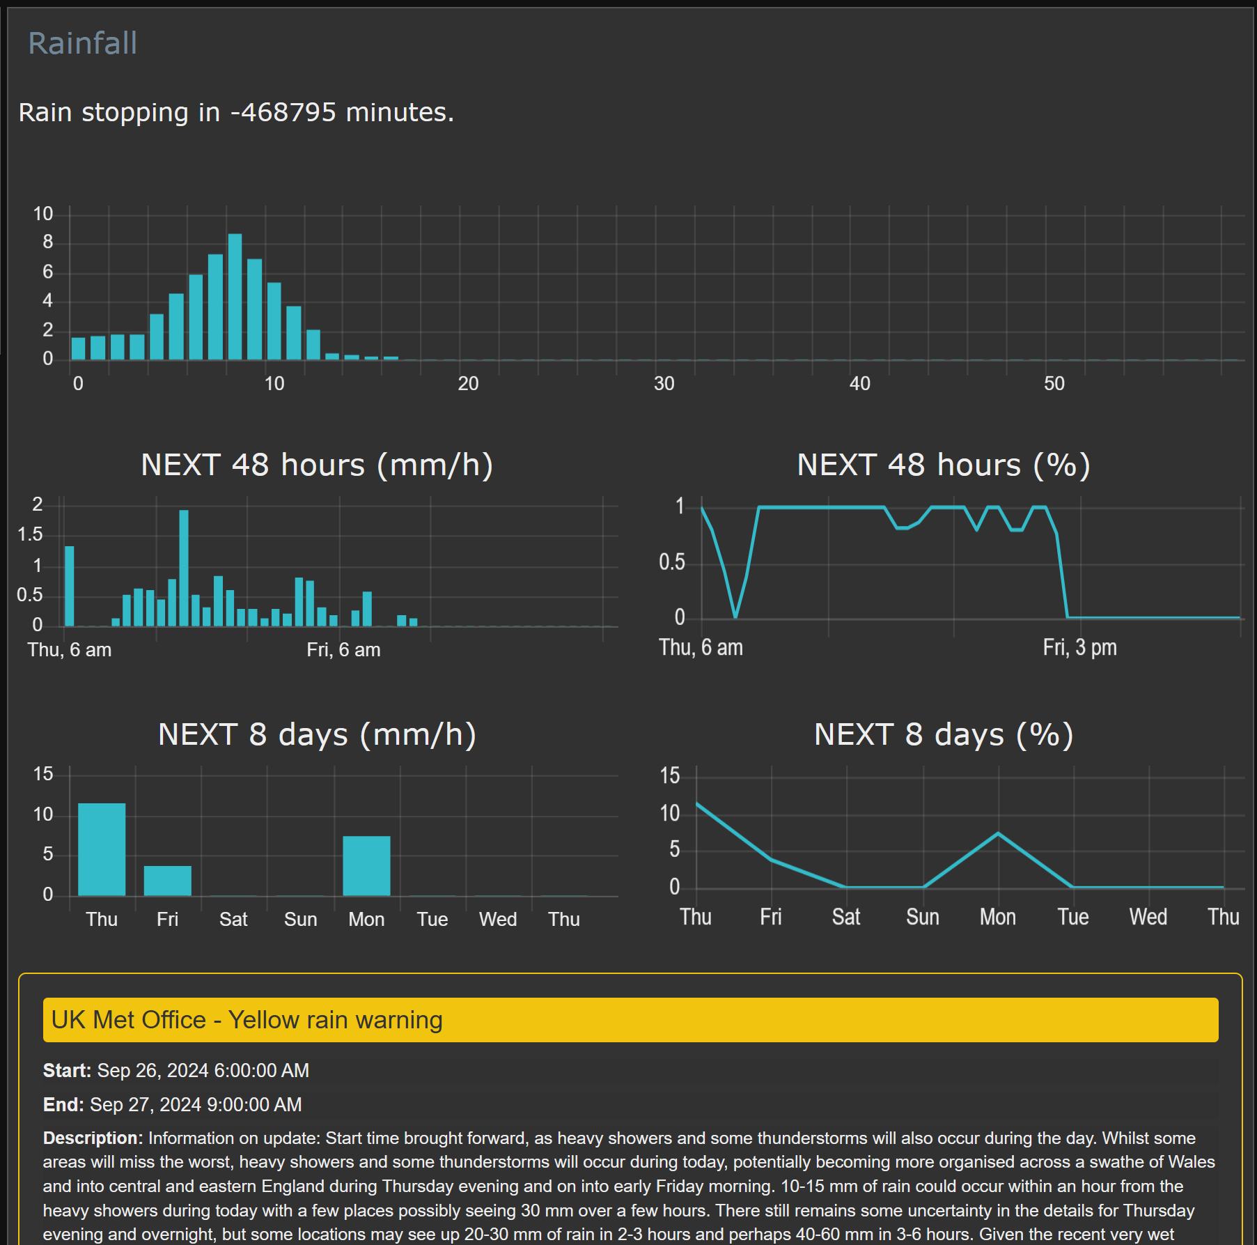Click the '40' x-axis label of top chart
The image size is (1257, 1245).
pos(859,383)
